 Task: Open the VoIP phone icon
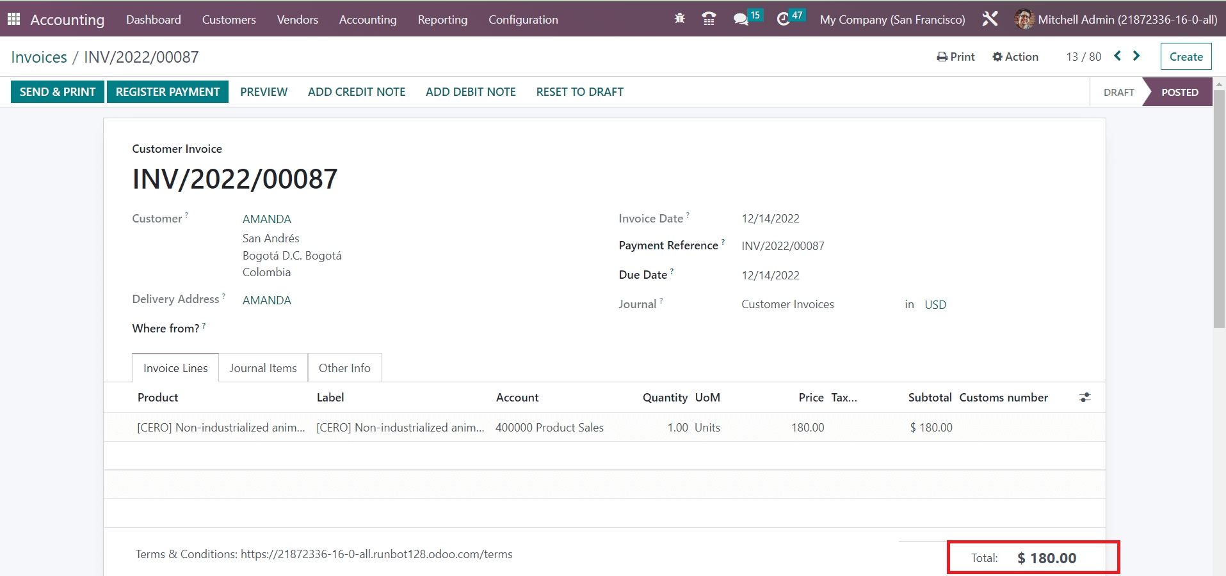(x=709, y=19)
